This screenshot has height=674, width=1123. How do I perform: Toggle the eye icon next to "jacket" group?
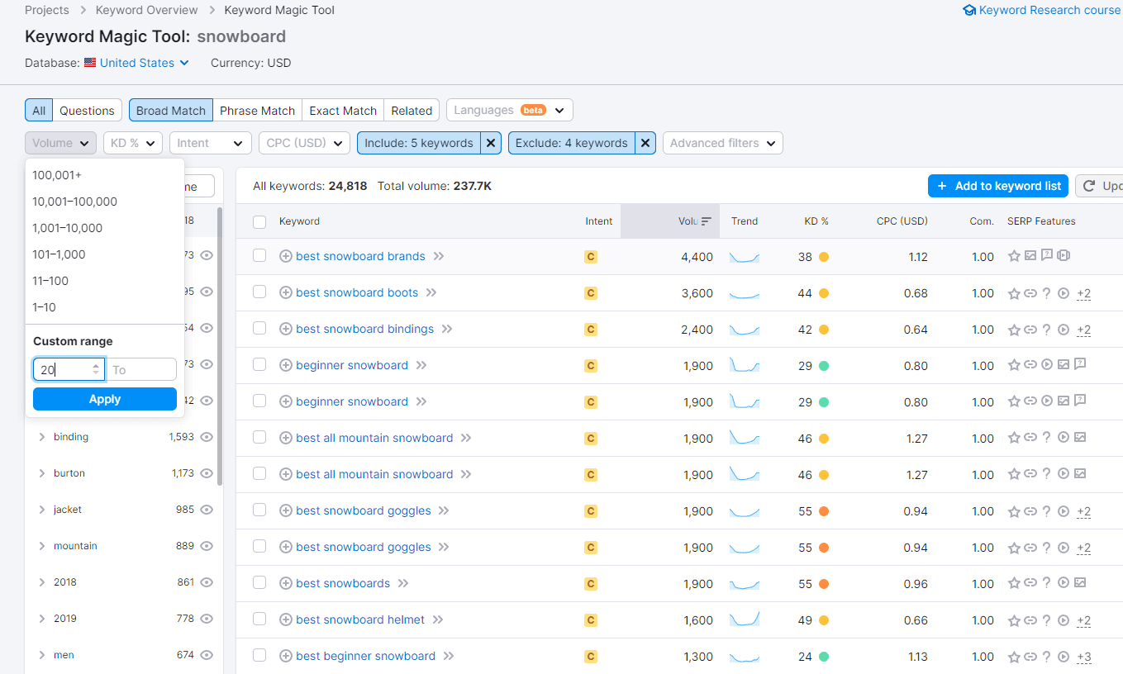[x=207, y=509]
